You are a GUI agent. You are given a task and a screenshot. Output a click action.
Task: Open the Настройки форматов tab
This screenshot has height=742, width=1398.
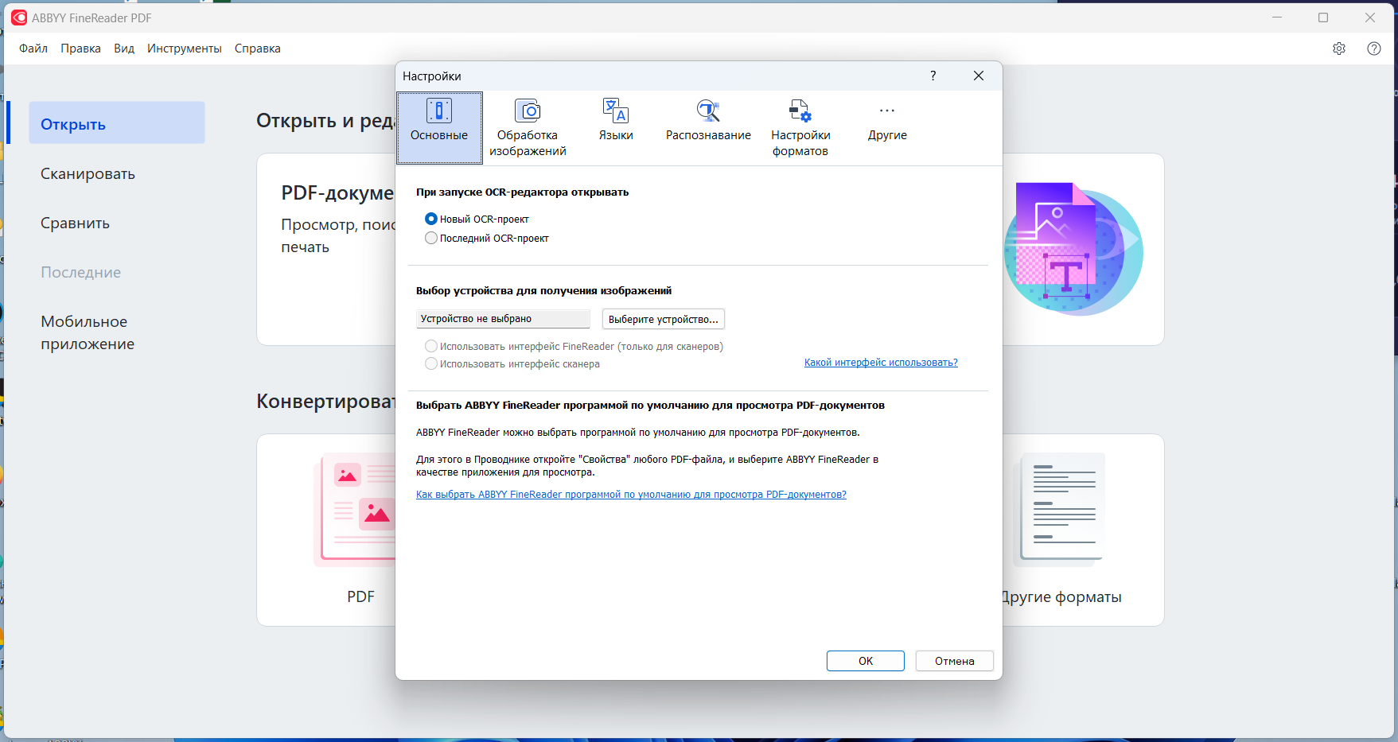tap(800, 128)
